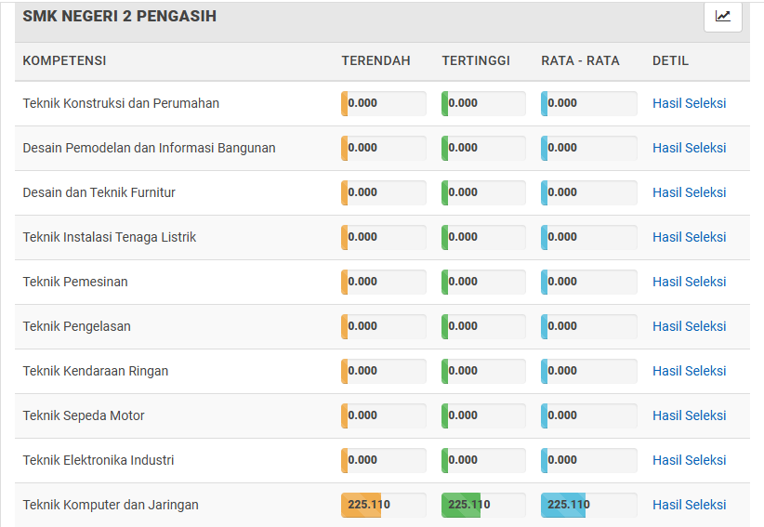
Task: Click the TERENDAH column header
Action: [375, 60]
